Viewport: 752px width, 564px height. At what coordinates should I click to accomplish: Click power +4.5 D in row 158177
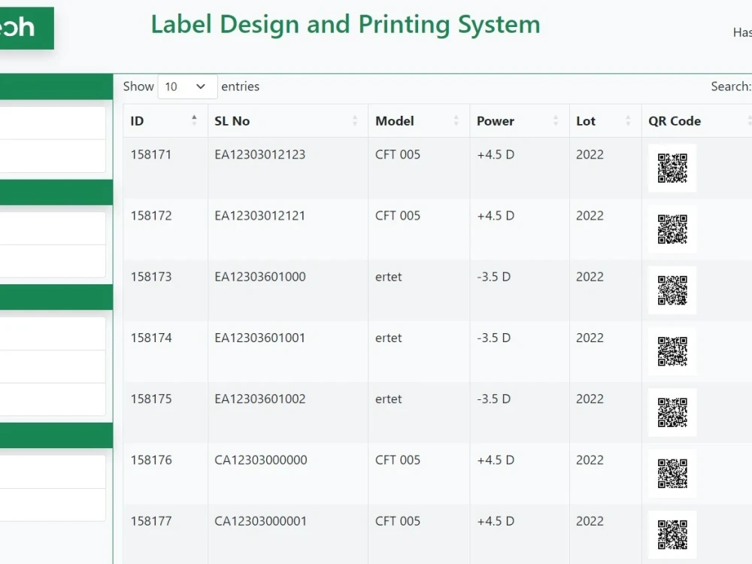point(496,521)
